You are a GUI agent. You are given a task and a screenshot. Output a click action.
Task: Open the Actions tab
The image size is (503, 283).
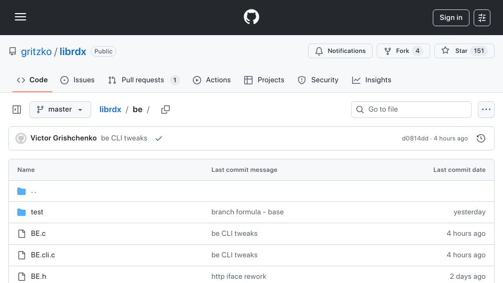click(212, 80)
